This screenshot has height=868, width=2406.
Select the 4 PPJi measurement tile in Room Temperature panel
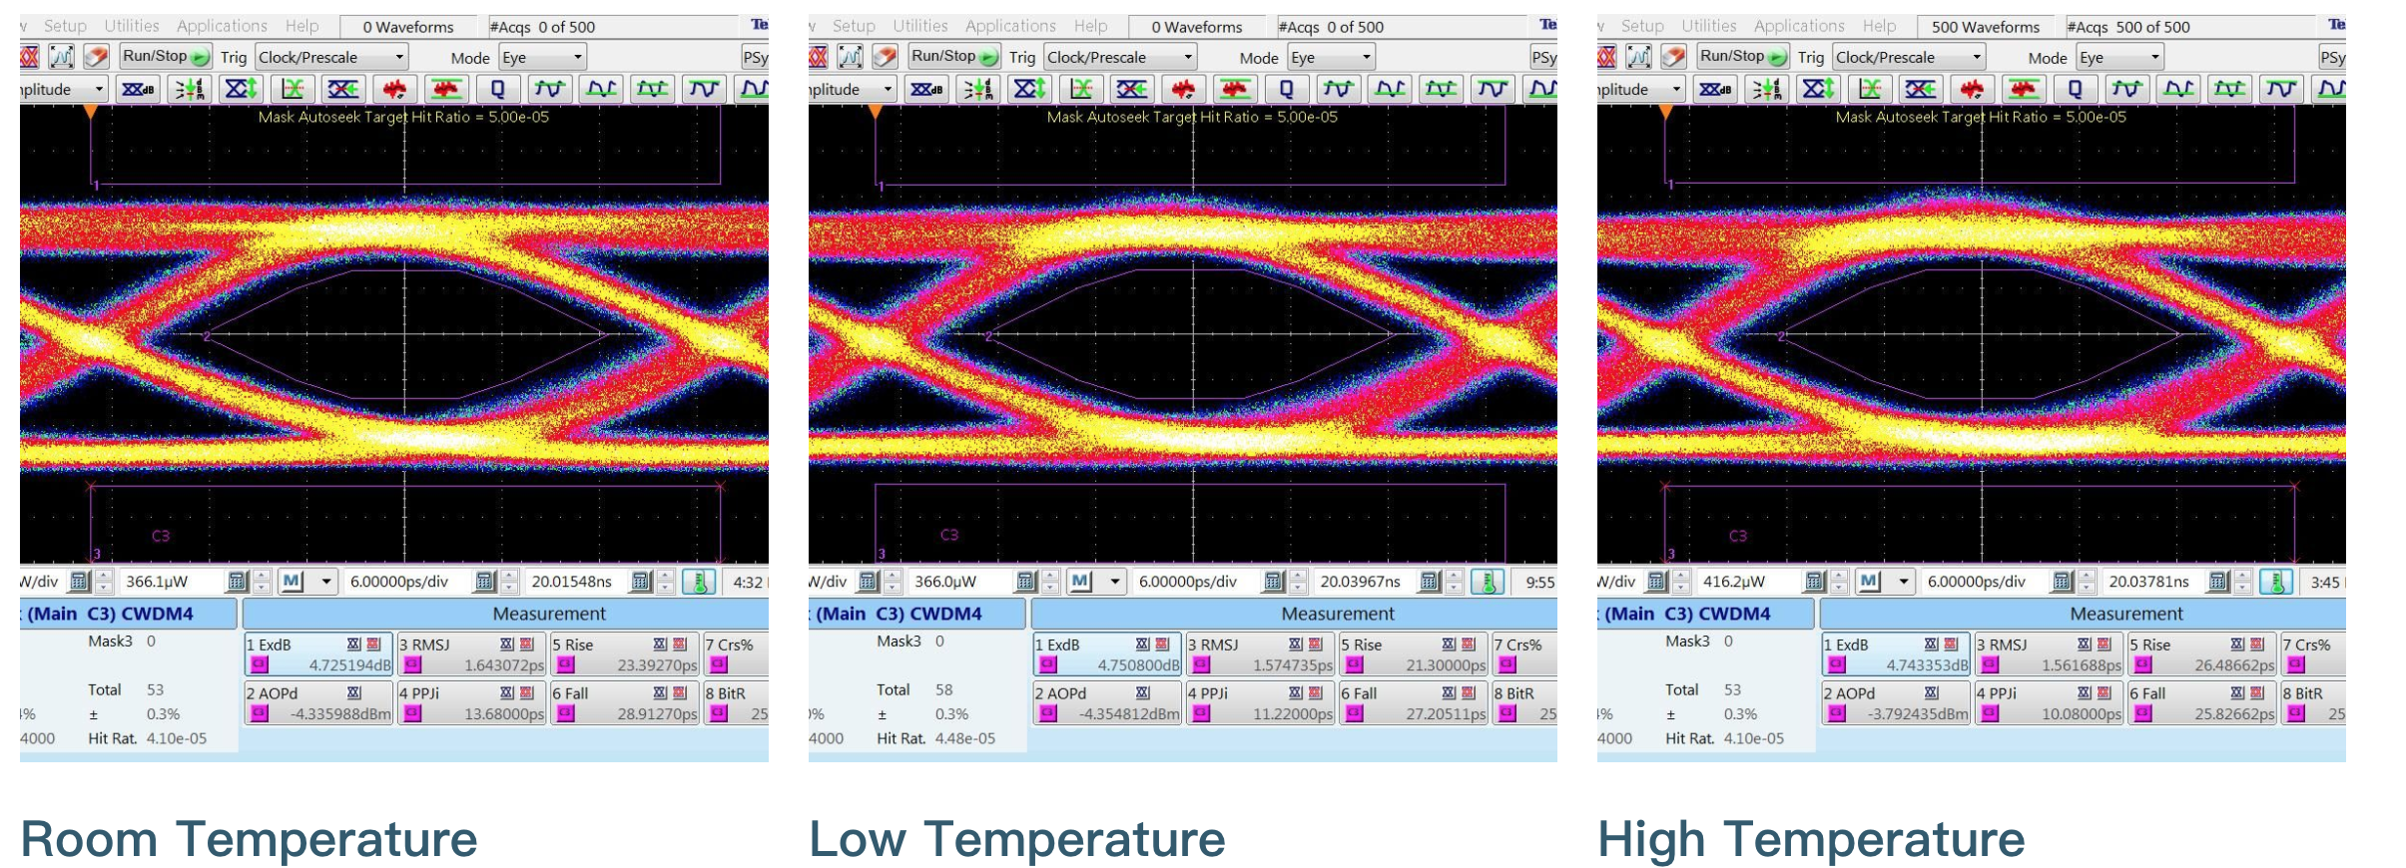click(471, 703)
